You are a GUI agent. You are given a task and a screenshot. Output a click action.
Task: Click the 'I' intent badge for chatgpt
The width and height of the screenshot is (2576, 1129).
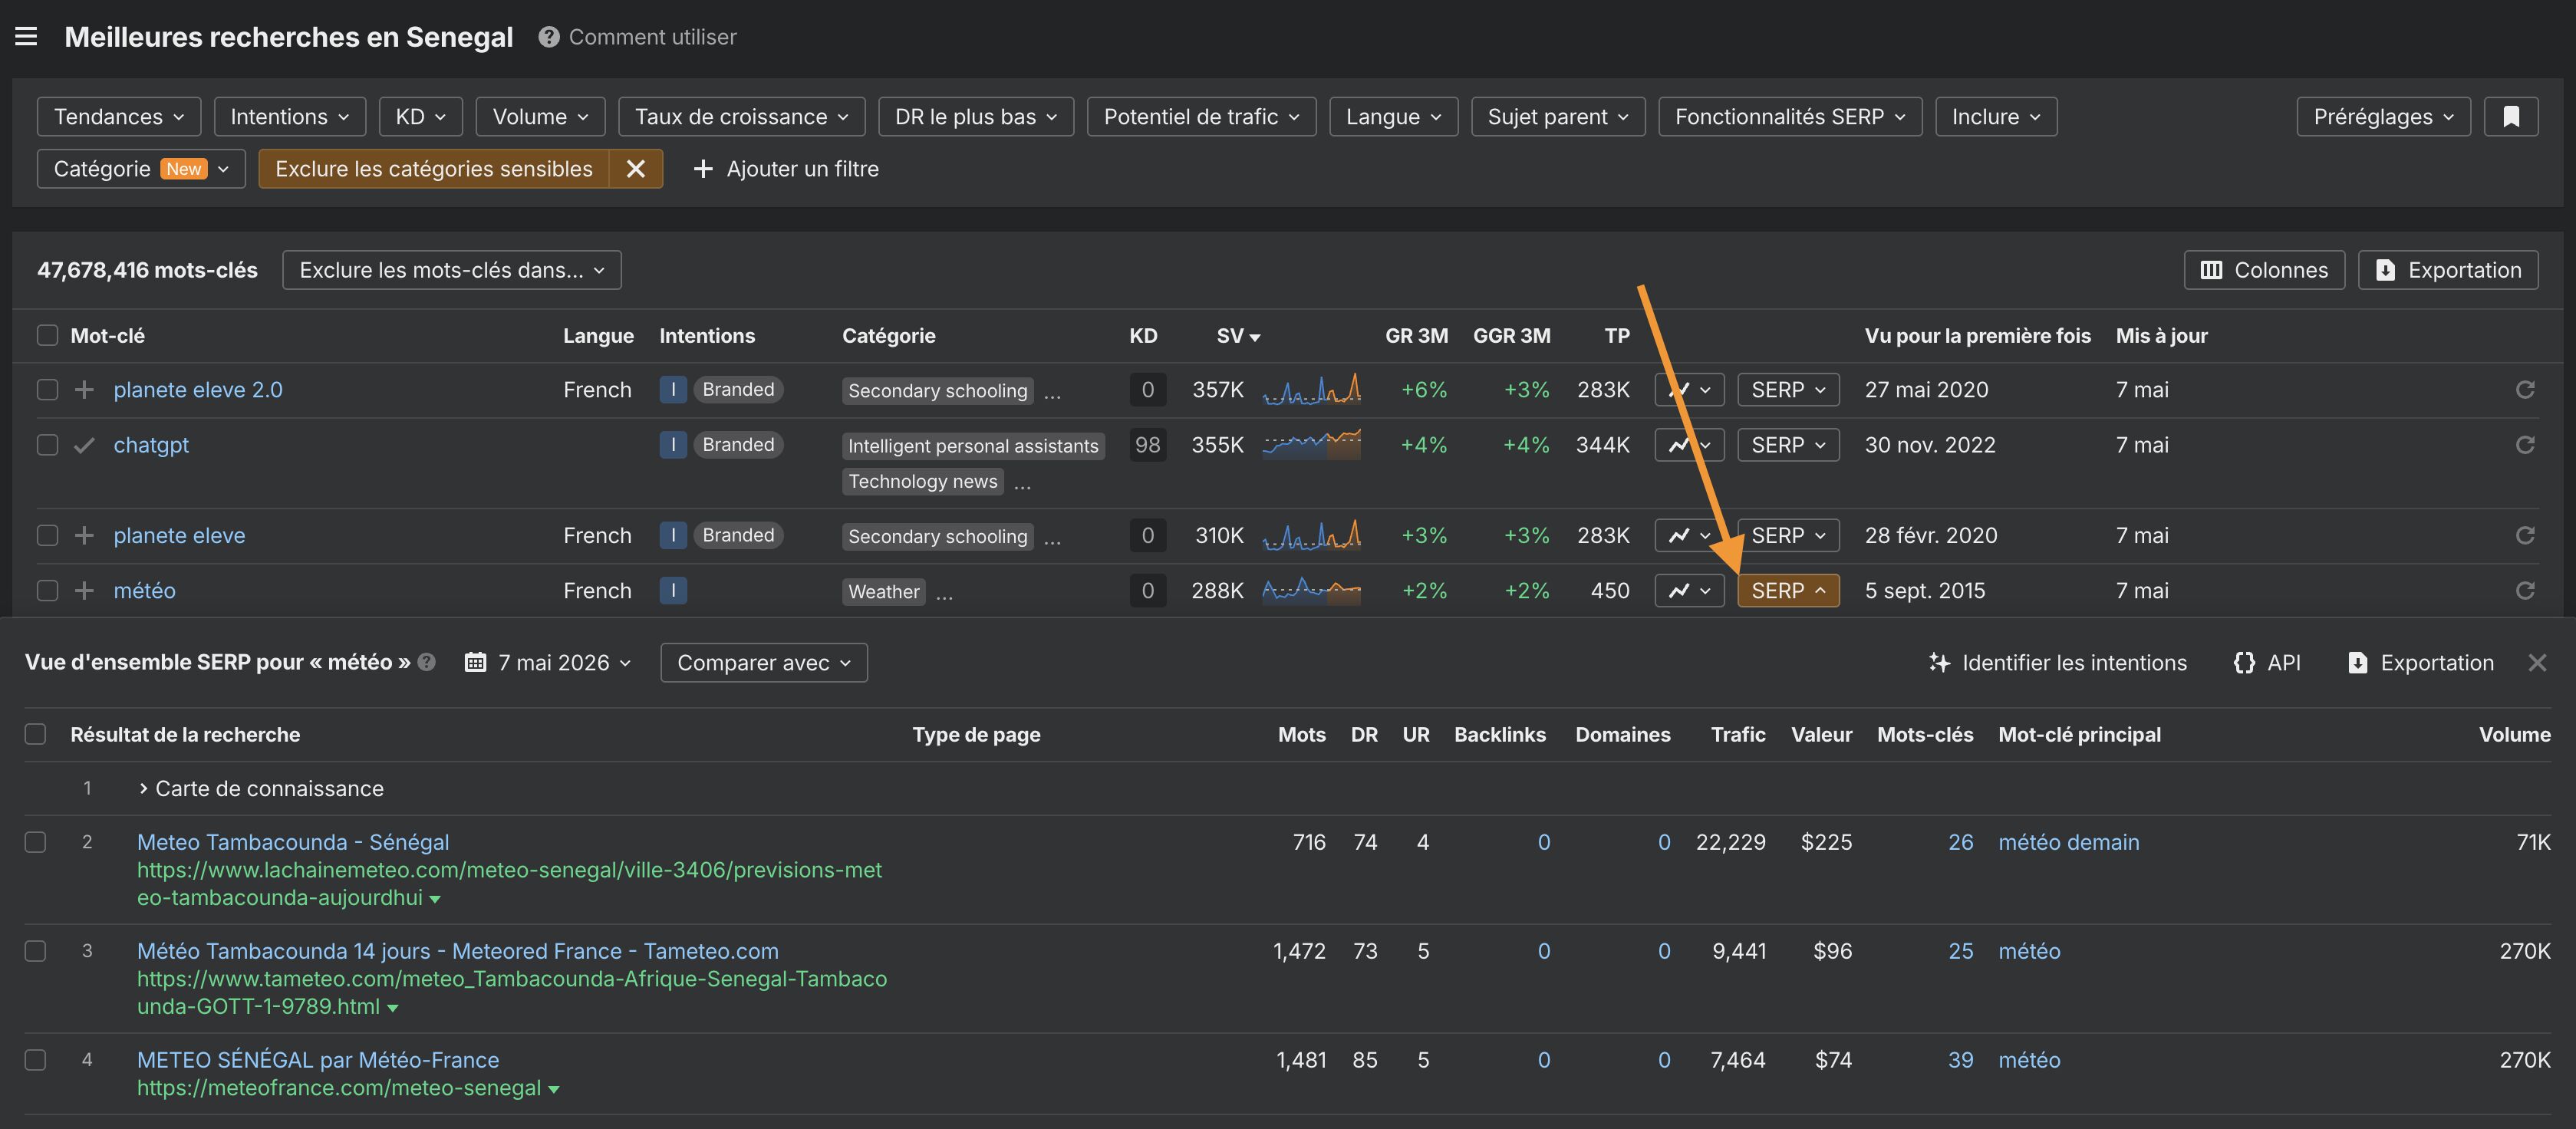pyautogui.click(x=673, y=445)
